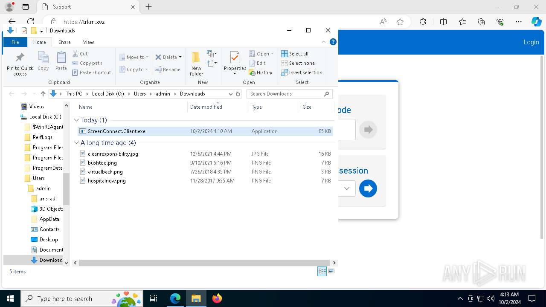Screen dimensions: 546x307
Task: Select AppData folder in tree
Action: tap(49, 219)
